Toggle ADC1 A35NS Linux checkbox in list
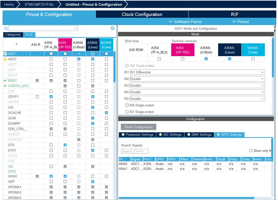The width and height of the screenshot is (278, 200). click(x=93, y=54)
